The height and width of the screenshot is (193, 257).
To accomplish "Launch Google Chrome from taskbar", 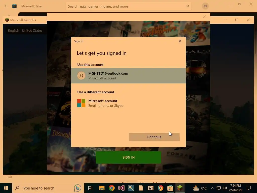I will (112, 188).
